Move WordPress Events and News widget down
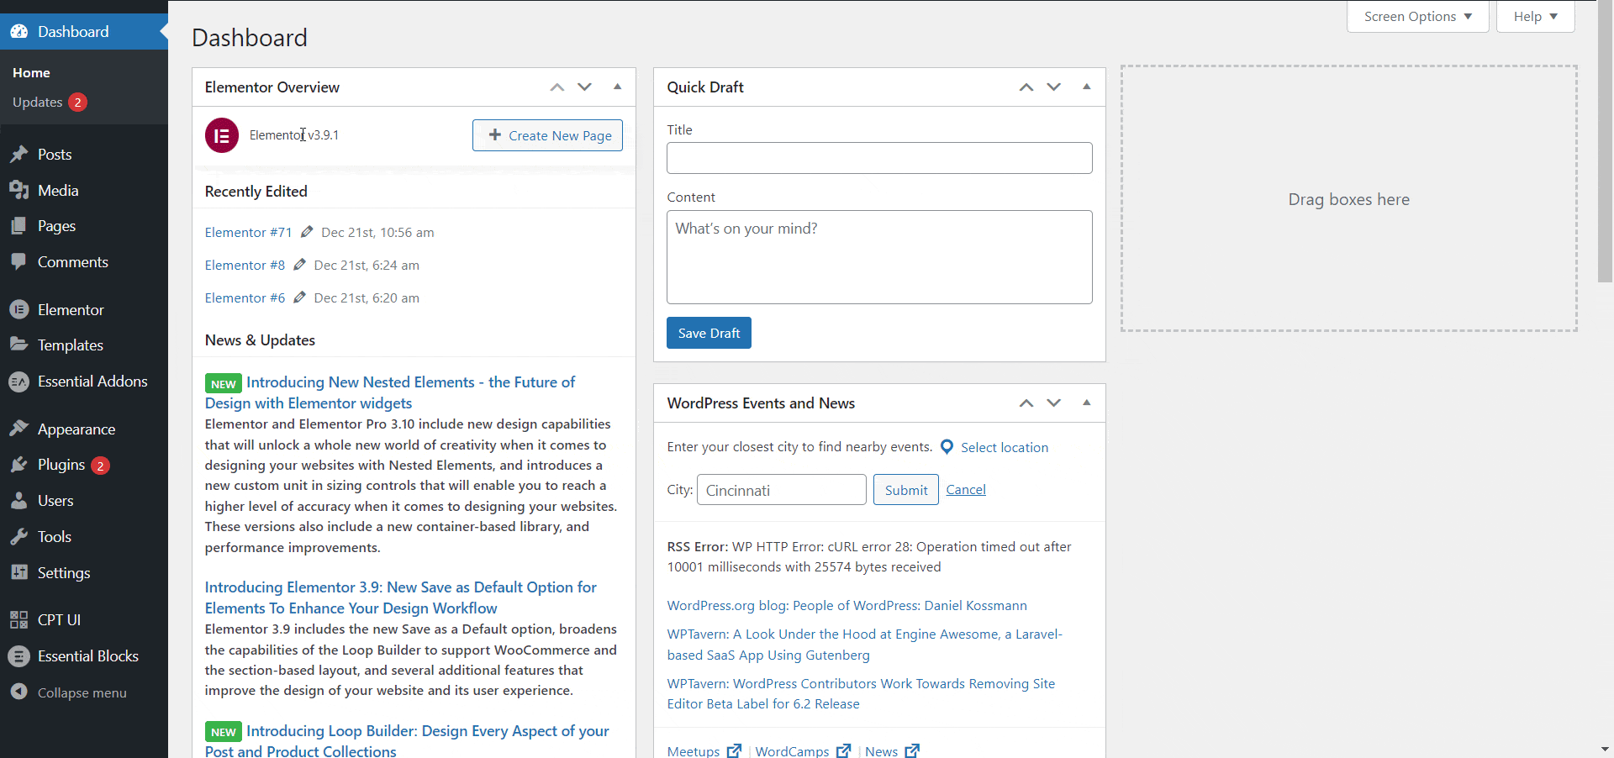Viewport: 1614px width, 758px height. point(1054,403)
